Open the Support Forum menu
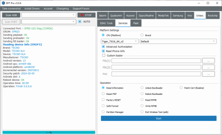 tap(81, 8)
